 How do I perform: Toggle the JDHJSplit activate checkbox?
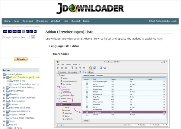point(87,92)
